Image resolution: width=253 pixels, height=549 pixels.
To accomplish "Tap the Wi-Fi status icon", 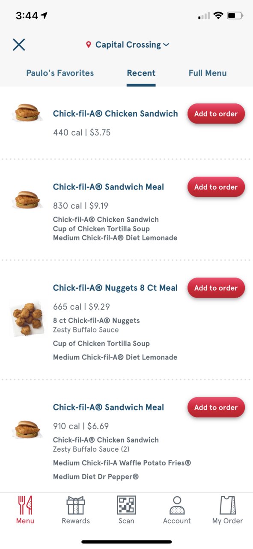I will (x=218, y=16).
